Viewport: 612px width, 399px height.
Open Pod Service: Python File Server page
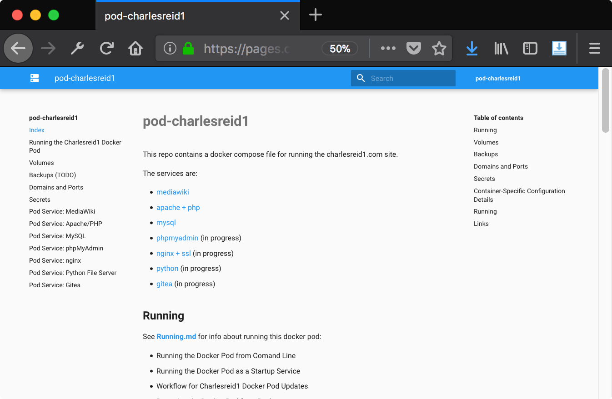tap(73, 273)
